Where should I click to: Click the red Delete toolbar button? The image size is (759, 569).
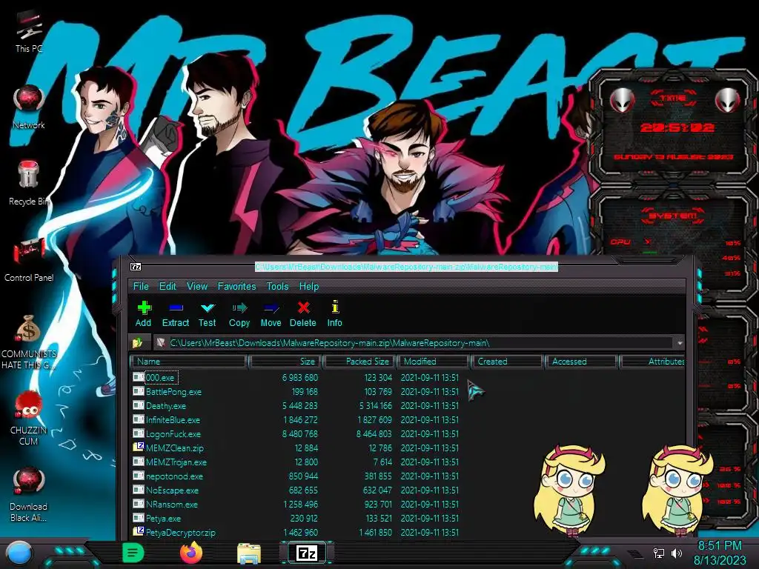click(303, 313)
